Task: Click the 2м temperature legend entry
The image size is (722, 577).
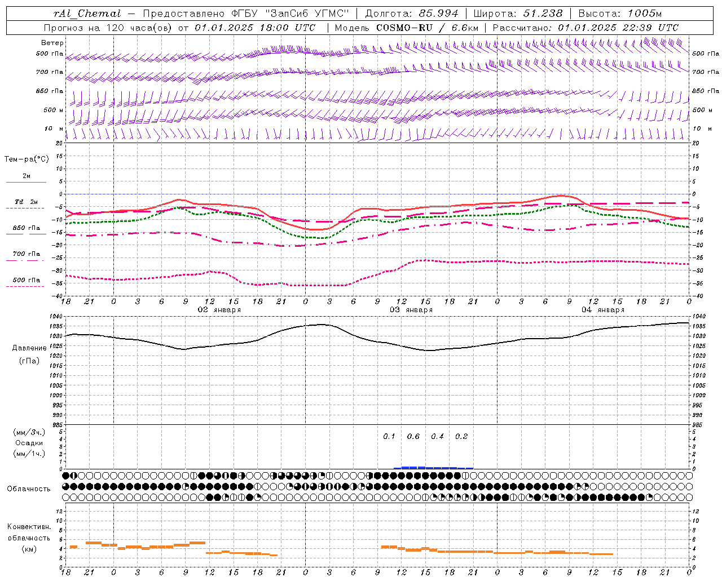Action: [27, 176]
